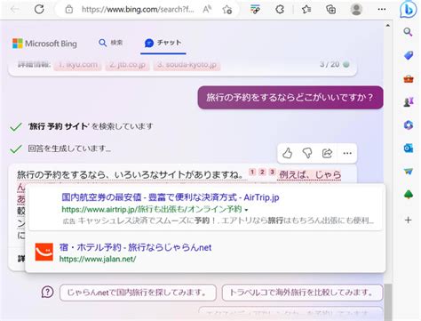Screen dimensions: 421x321
Task: Open the sidebar Microsoft 365 icon
Action: pyautogui.click(x=409, y=124)
